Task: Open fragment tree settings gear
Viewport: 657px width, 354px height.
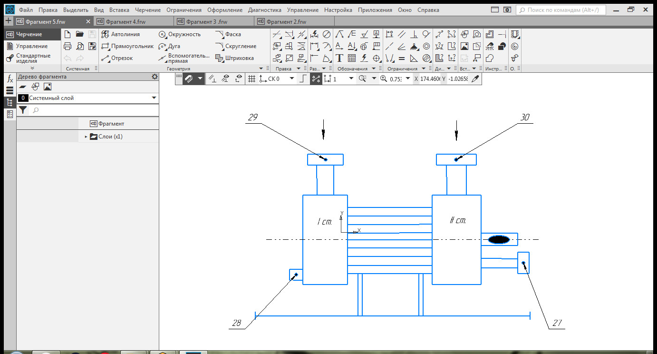Action: [154, 77]
